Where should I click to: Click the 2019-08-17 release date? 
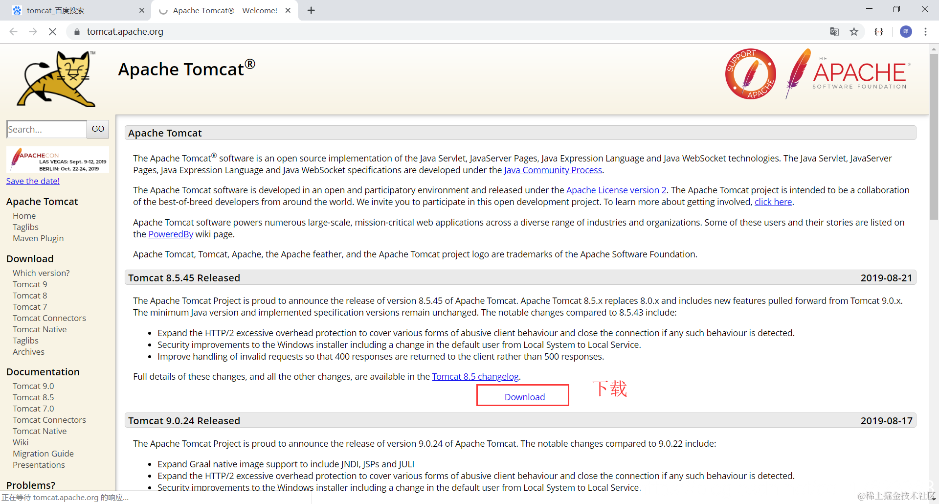tap(886, 421)
